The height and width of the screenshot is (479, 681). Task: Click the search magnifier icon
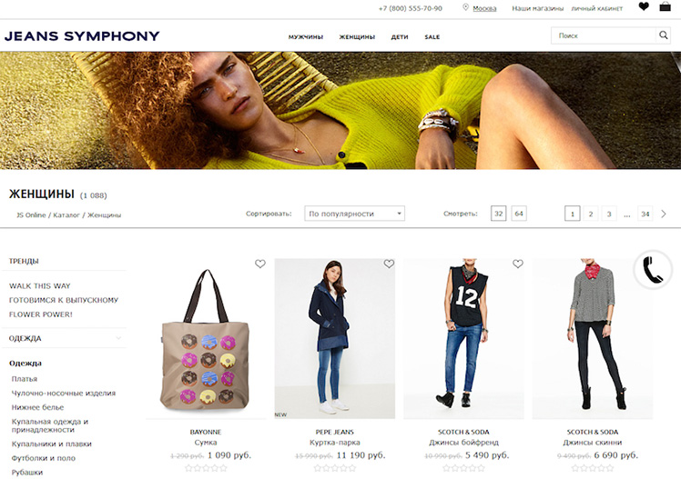click(x=663, y=35)
